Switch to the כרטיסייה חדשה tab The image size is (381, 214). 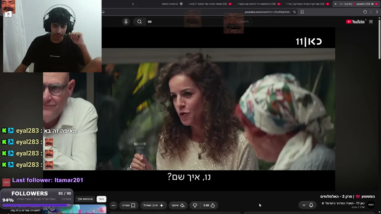(172, 4)
